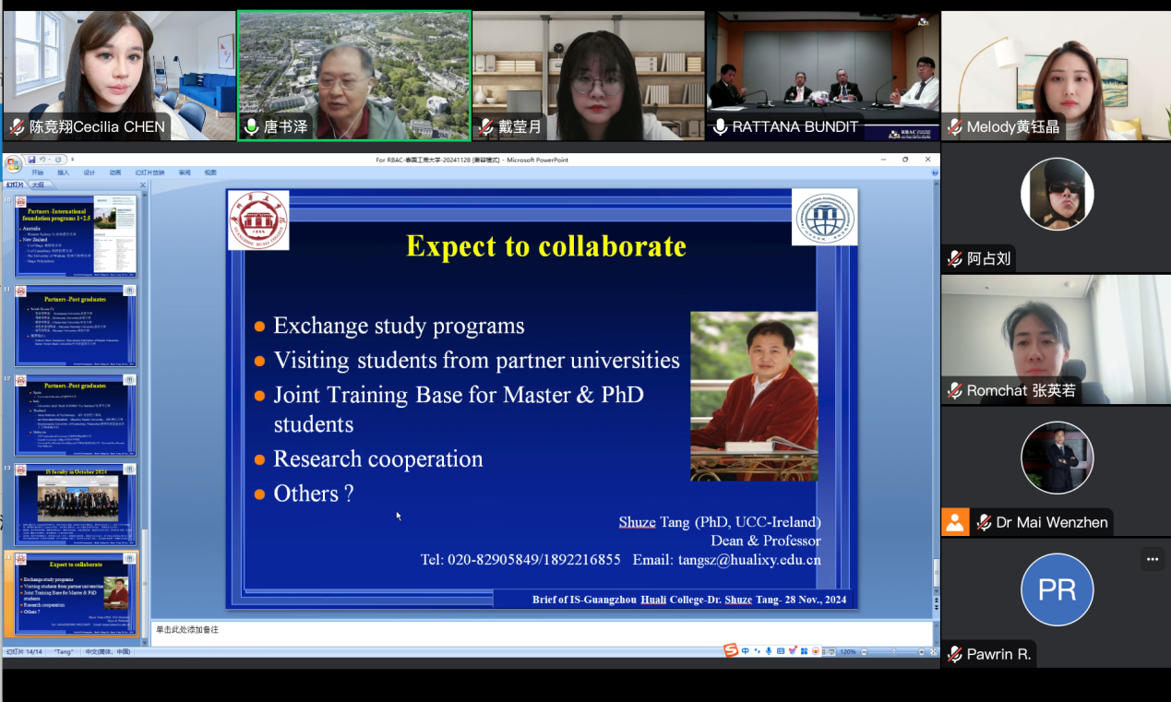Viewport: 1171px width, 702px height.
Task: Close the Slides pane using its X button
Action: coord(141,184)
